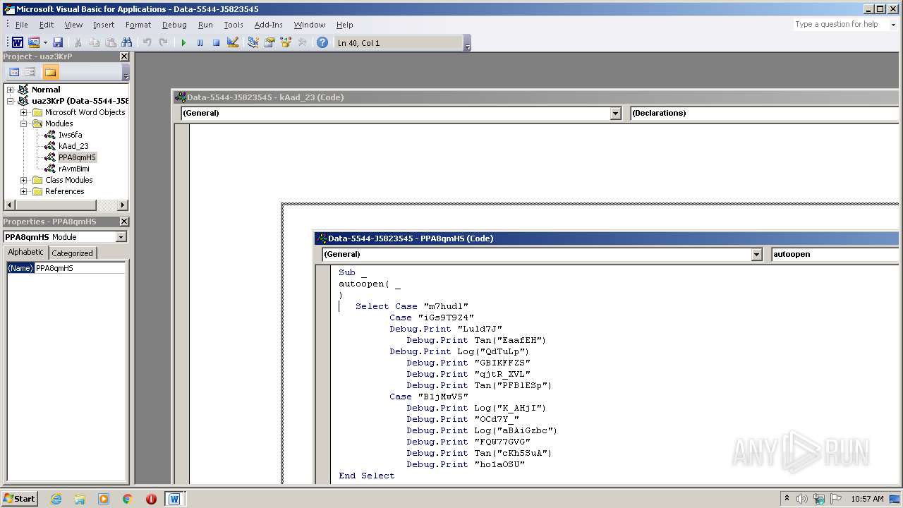Click the Paste toolbar icon
The height and width of the screenshot is (508, 903).
(x=110, y=42)
